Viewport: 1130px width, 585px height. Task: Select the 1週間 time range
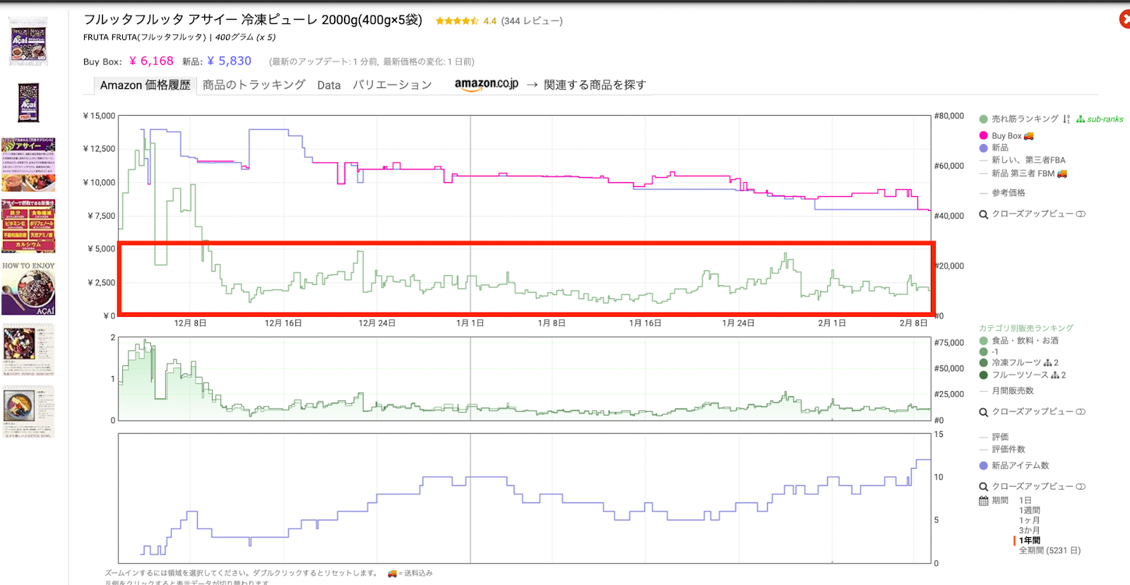click(x=1029, y=511)
